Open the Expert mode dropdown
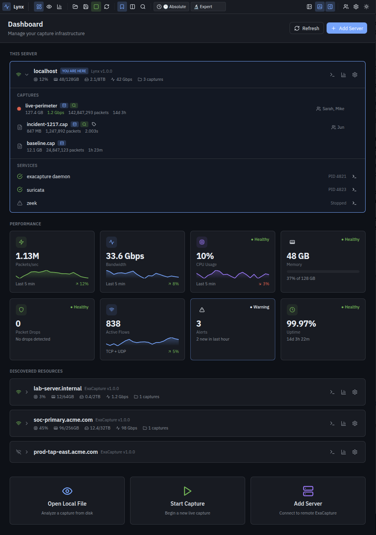This screenshot has height=535, width=376. [208, 7]
